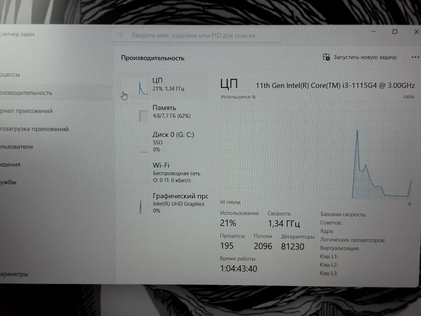Close the Task Manager window
Image resolution: width=421 pixels, height=316 pixels.
pos(416,32)
